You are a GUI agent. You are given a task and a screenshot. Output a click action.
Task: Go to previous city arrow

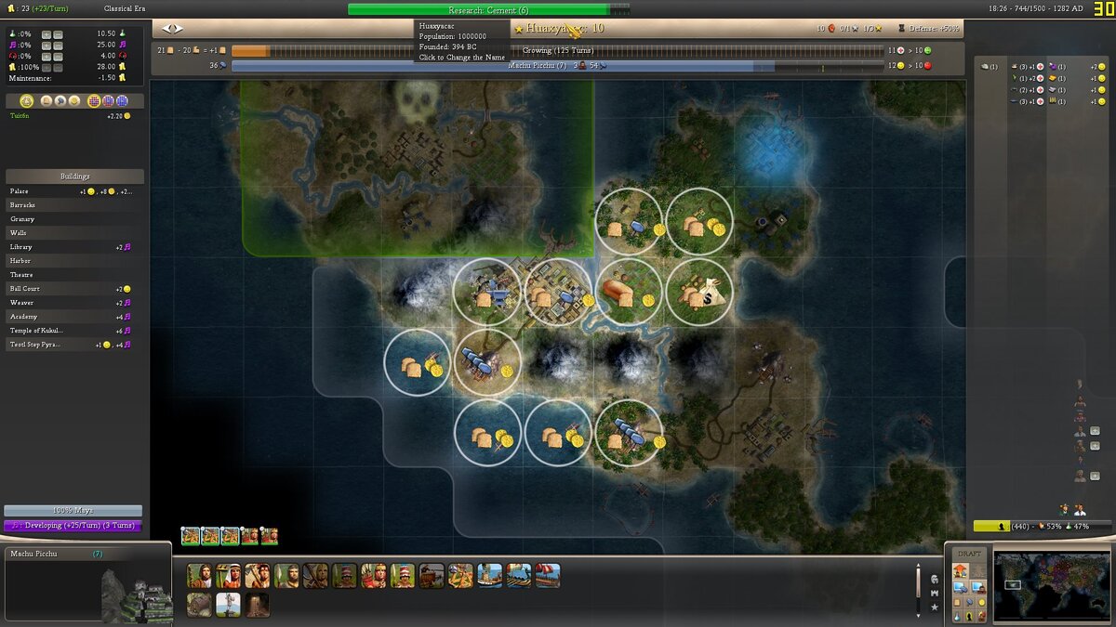167,29
